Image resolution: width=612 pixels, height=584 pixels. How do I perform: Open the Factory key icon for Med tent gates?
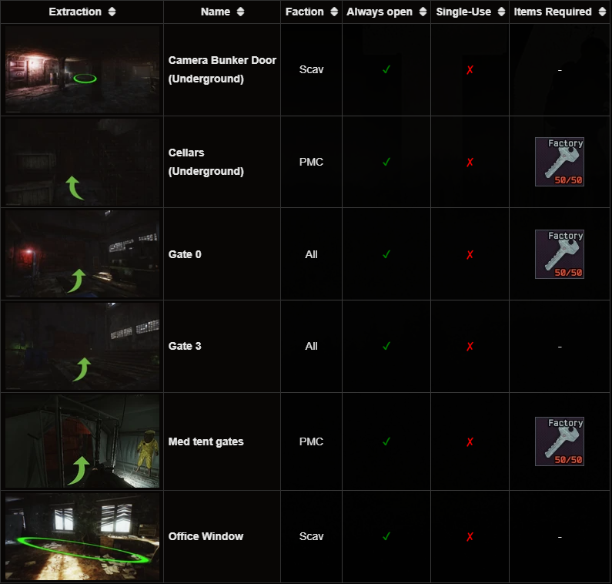point(560,441)
